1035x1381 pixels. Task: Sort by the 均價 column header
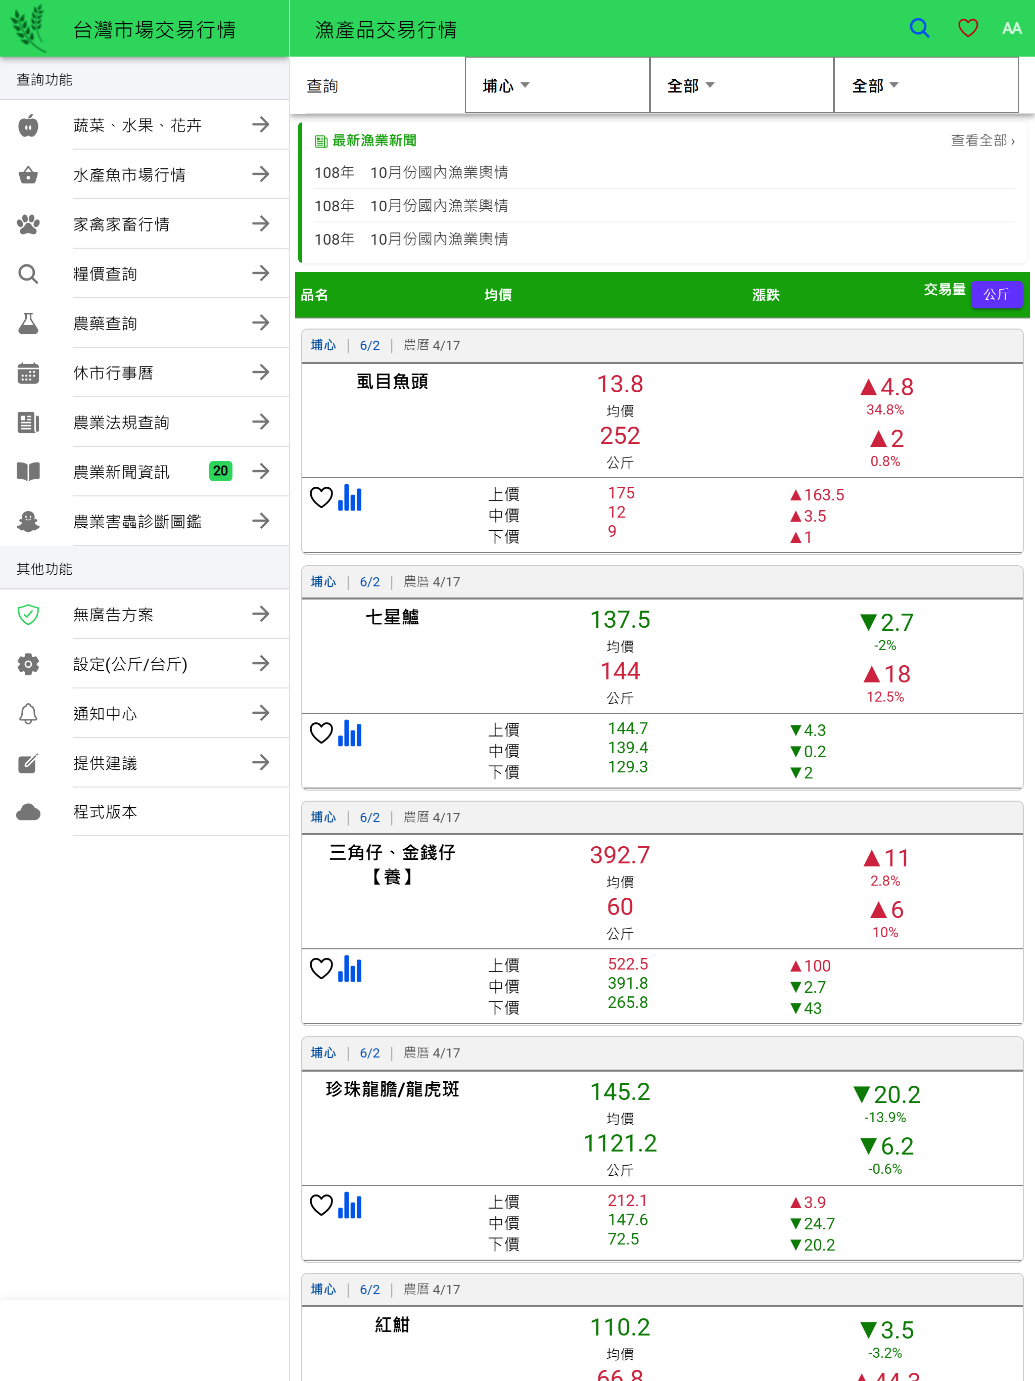(498, 295)
